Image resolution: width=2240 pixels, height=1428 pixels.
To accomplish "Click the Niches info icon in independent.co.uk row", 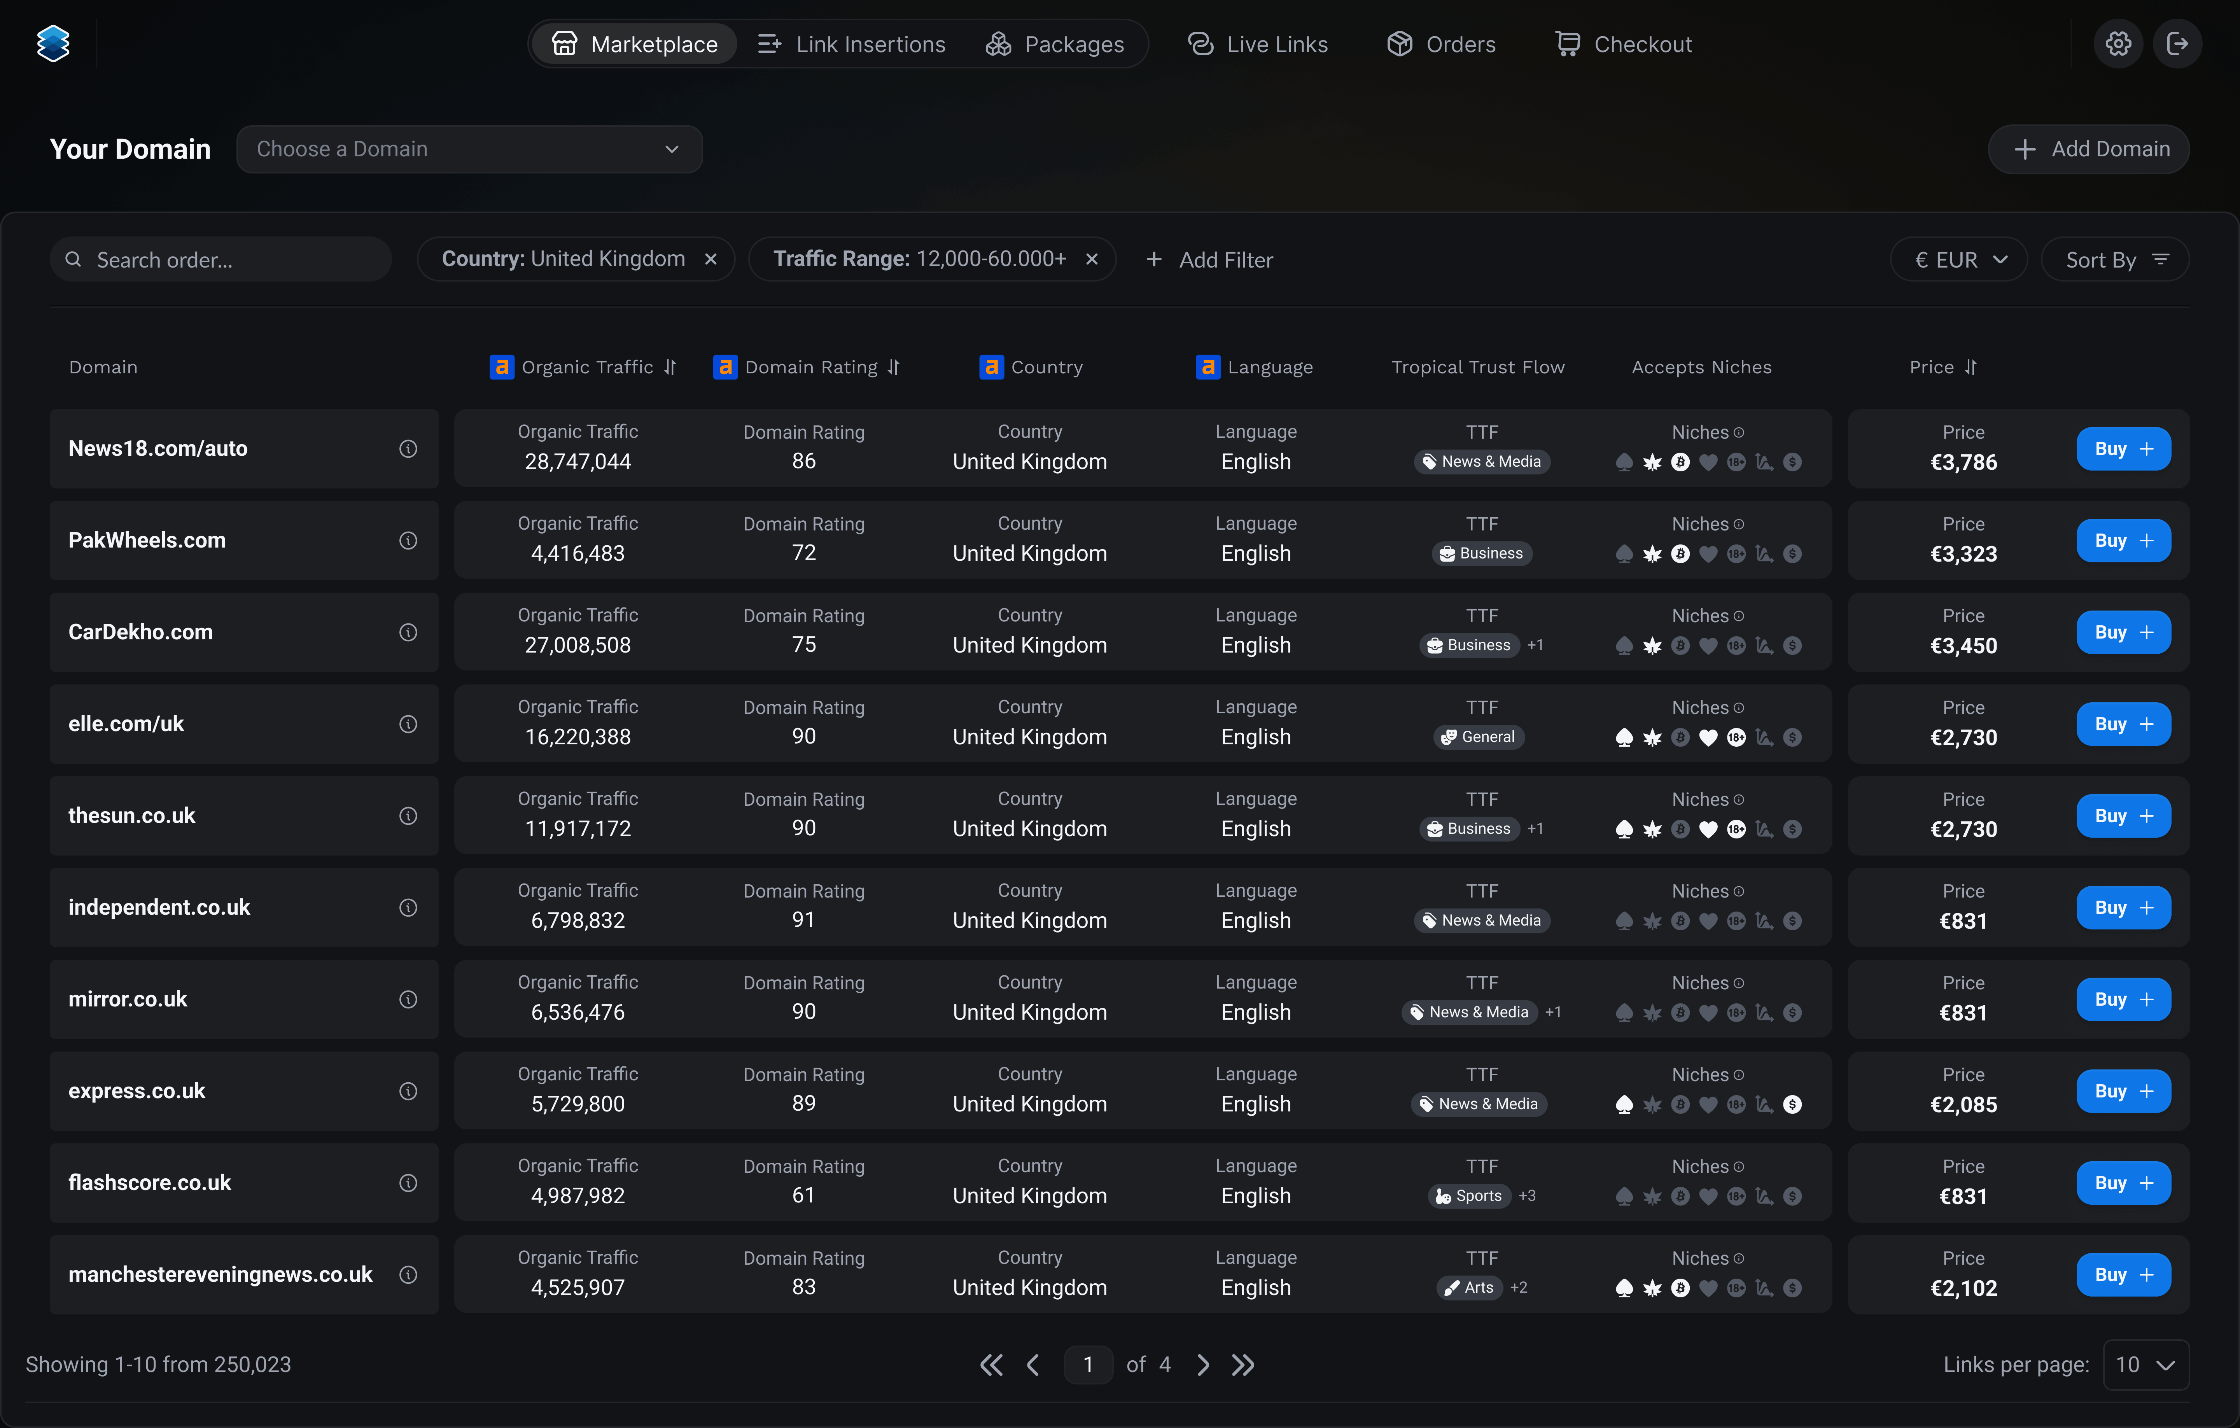I will [1739, 891].
